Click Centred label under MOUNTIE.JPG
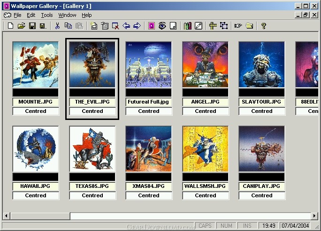 [x=35, y=111]
